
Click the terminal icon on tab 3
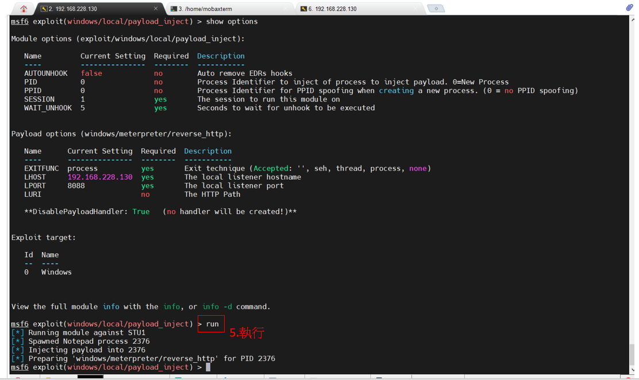point(174,9)
